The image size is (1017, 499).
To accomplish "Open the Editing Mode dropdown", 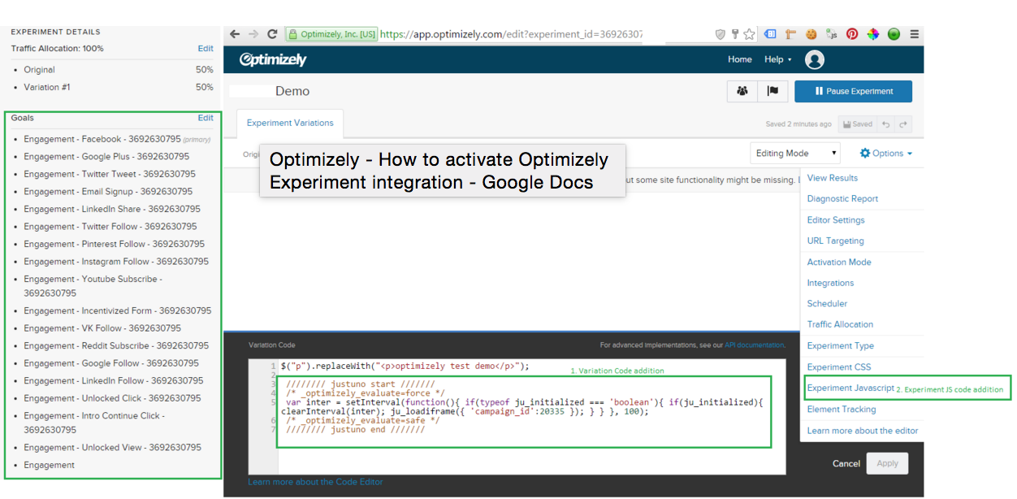I will coord(795,153).
